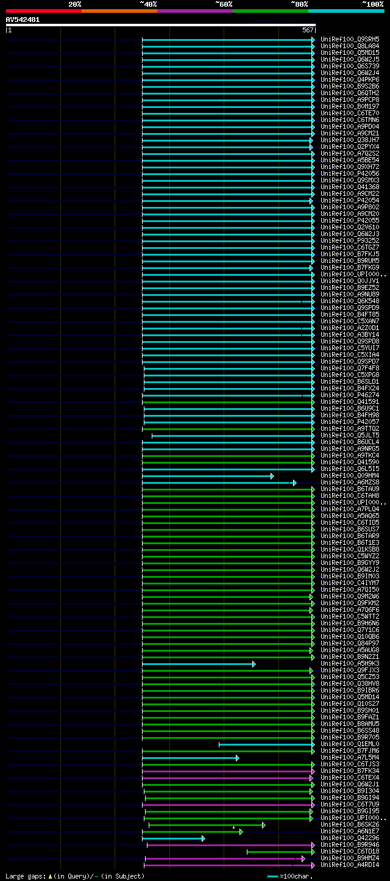Click the query end position 567
Viewport: 390px width, 881px height.
tap(308, 30)
